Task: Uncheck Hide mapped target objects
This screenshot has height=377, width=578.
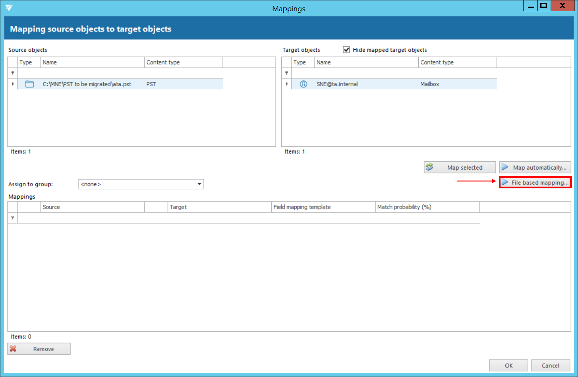Action: 346,50
